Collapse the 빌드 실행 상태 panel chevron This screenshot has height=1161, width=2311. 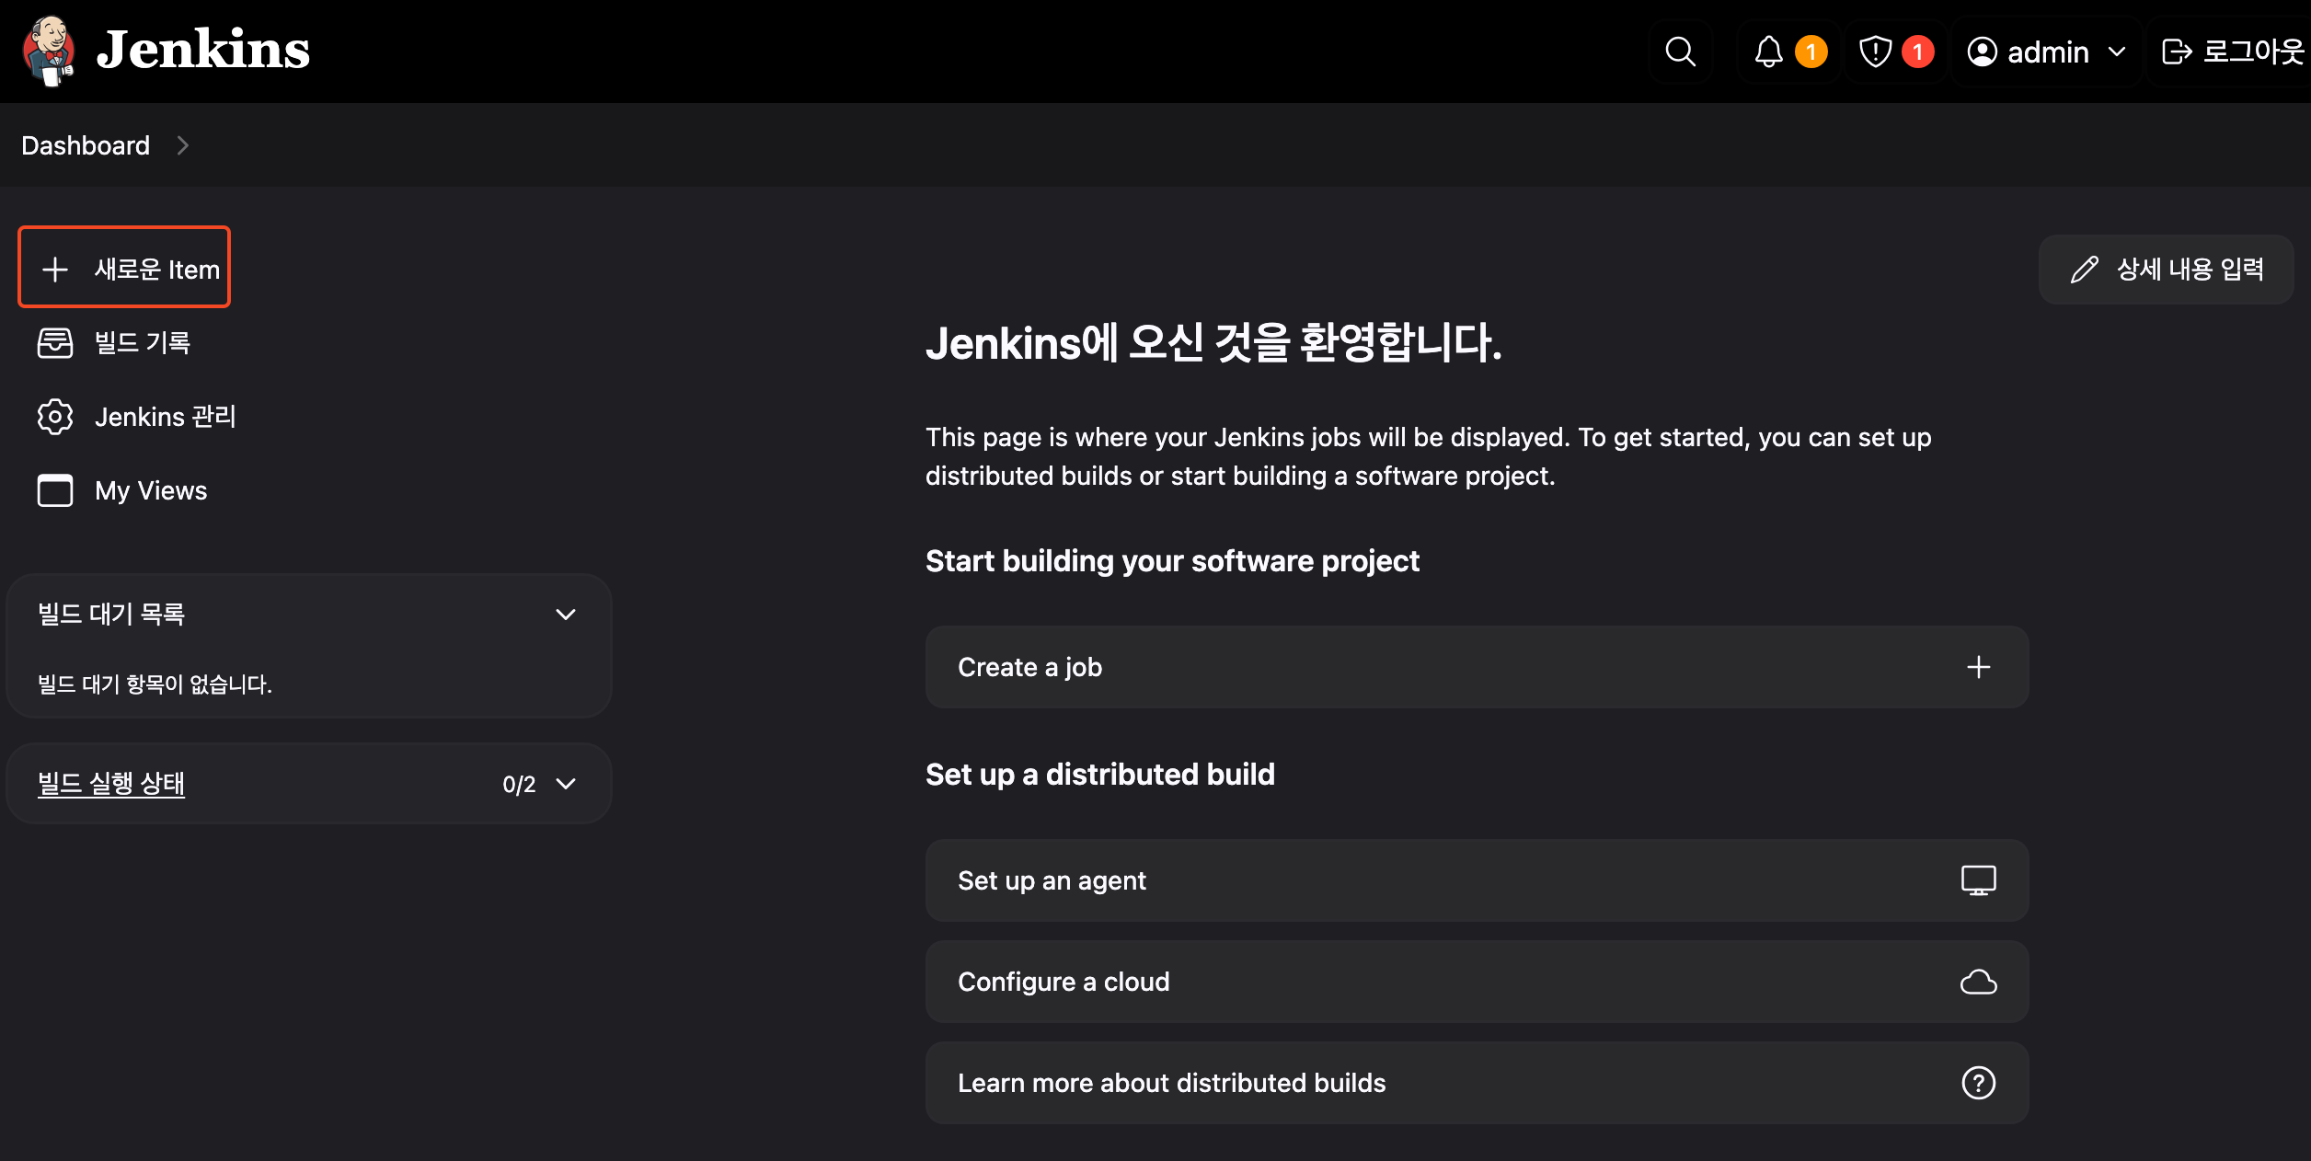pyautogui.click(x=566, y=784)
